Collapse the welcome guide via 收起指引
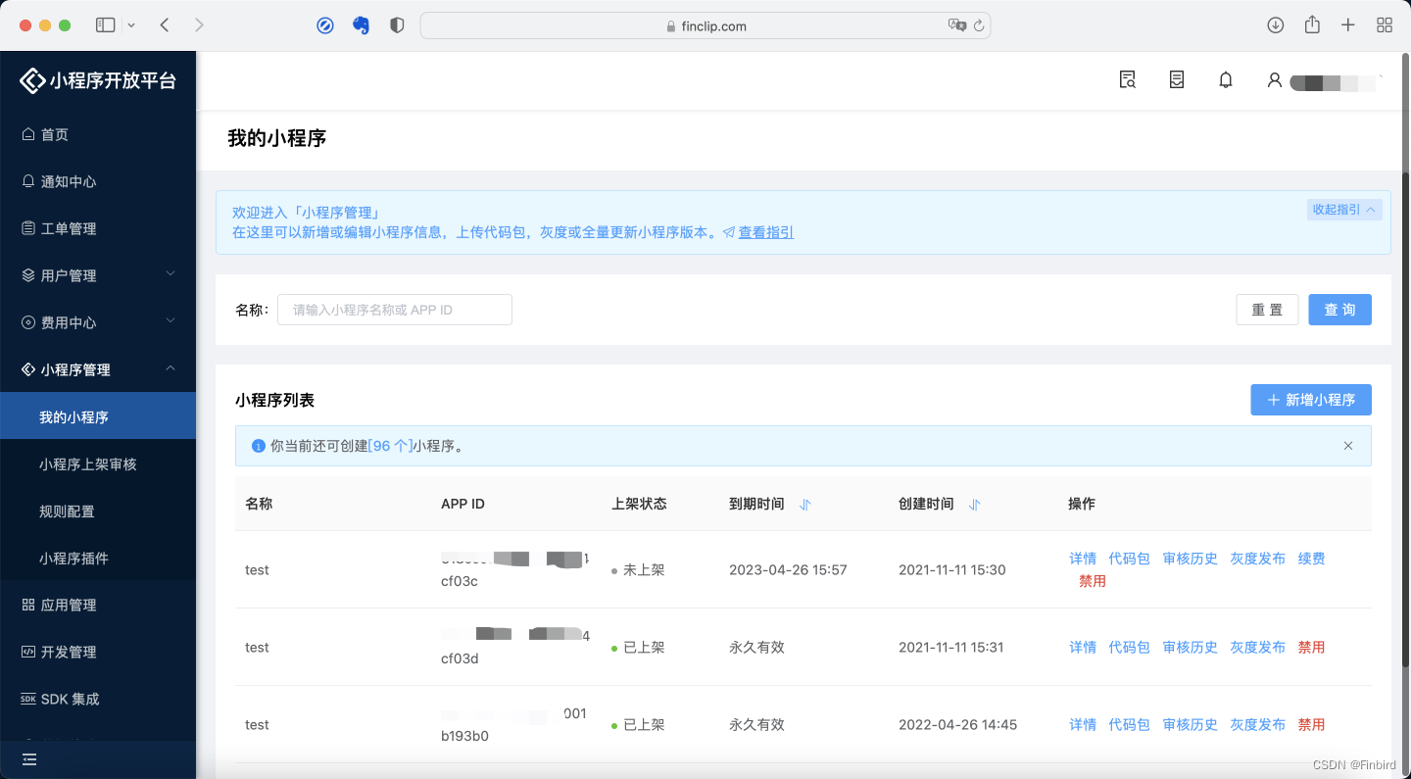The height and width of the screenshot is (779, 1411). tap(1343, 210)
